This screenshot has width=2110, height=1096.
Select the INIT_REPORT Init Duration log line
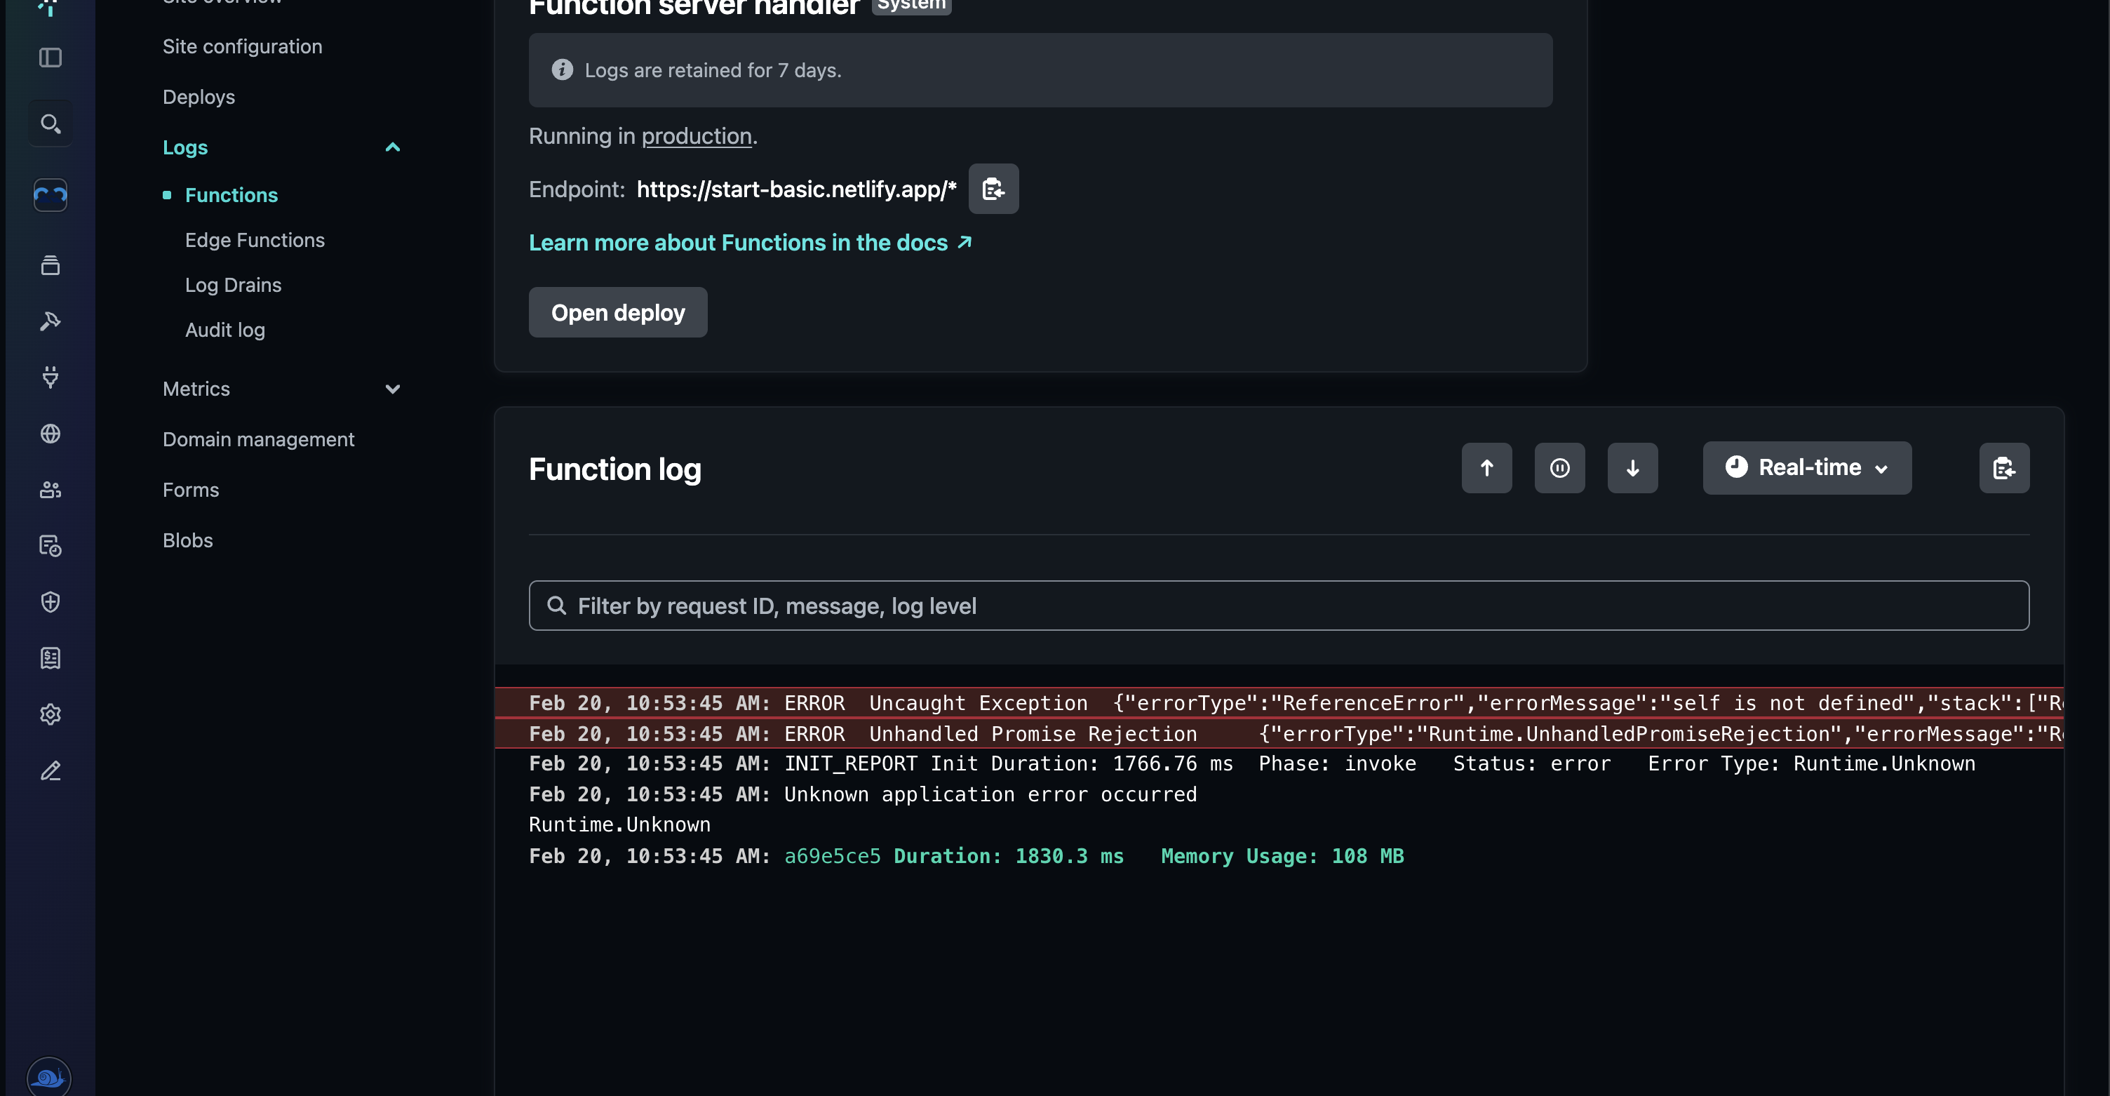tap(1252, 763)
